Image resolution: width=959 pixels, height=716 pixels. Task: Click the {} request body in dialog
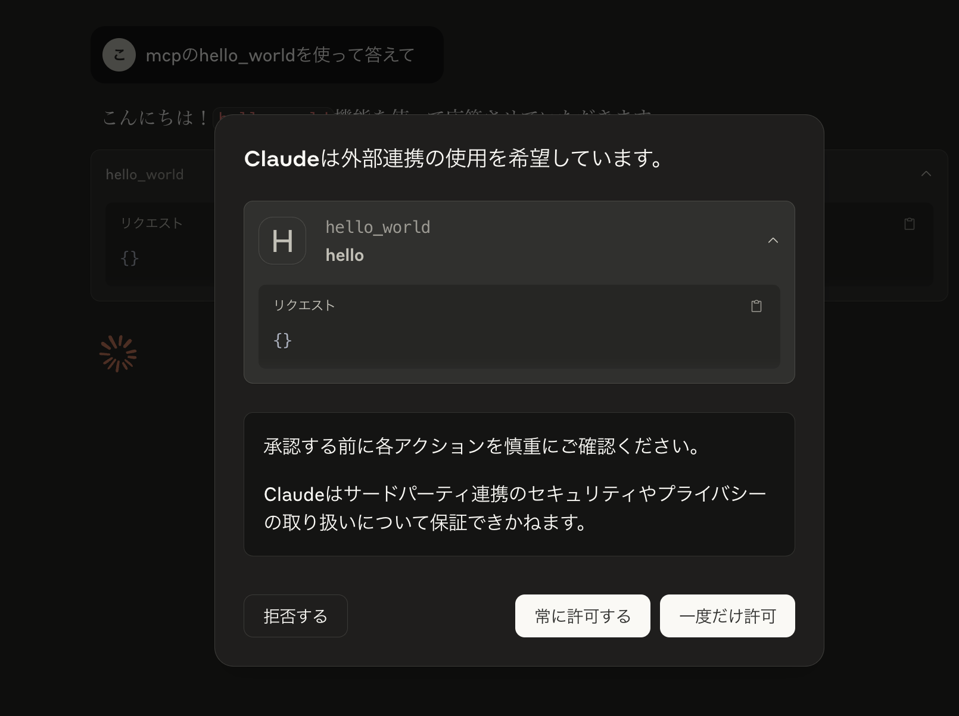(282, 340)
